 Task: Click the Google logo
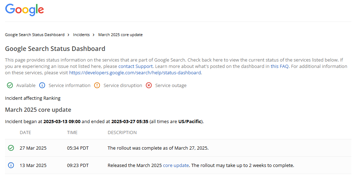click(24, 10)
